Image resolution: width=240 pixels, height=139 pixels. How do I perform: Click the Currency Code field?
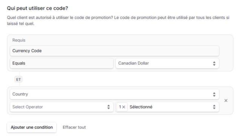pos(114,51)
